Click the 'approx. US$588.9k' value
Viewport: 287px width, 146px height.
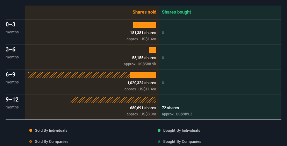[140, 64]
